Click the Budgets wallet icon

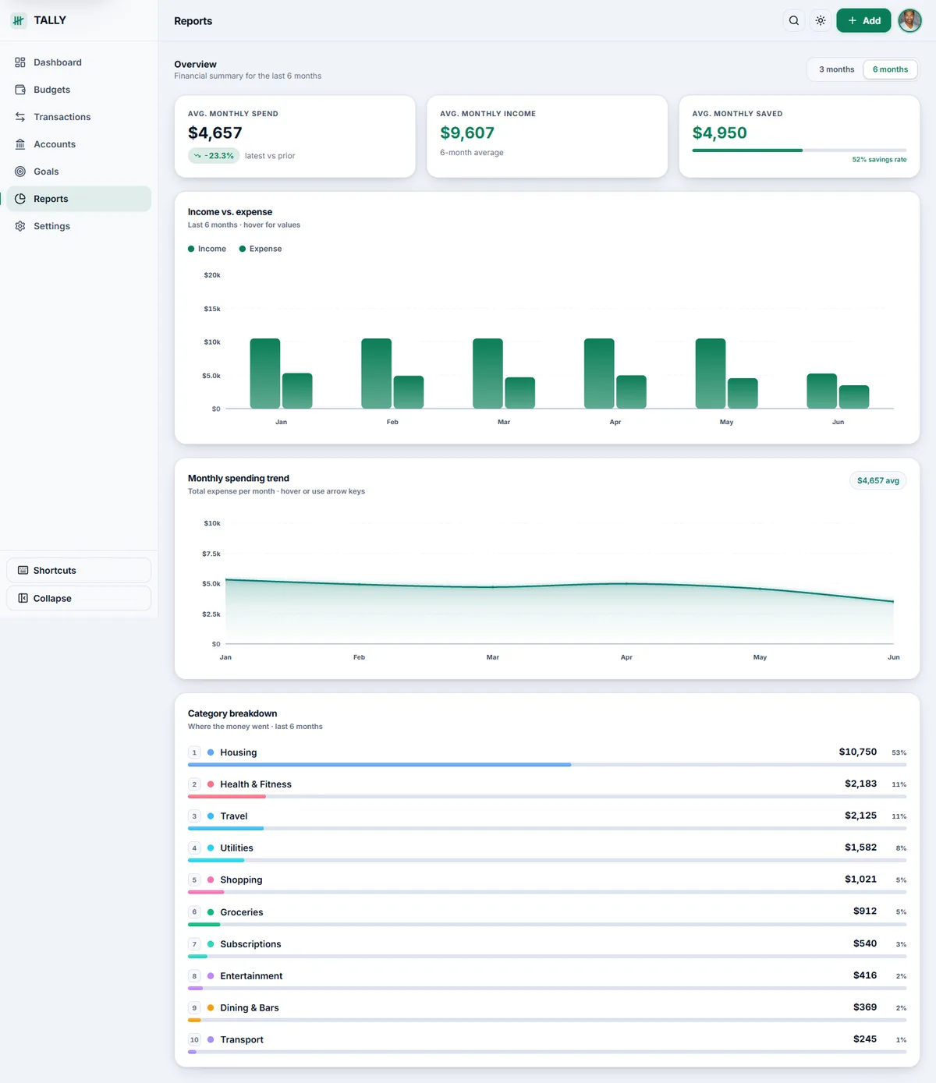pos(20,90)
